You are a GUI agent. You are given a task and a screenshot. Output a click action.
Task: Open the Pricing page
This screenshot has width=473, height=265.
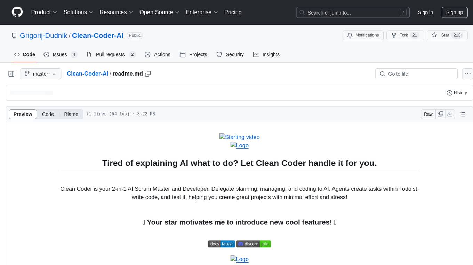(x=233, y=12)
